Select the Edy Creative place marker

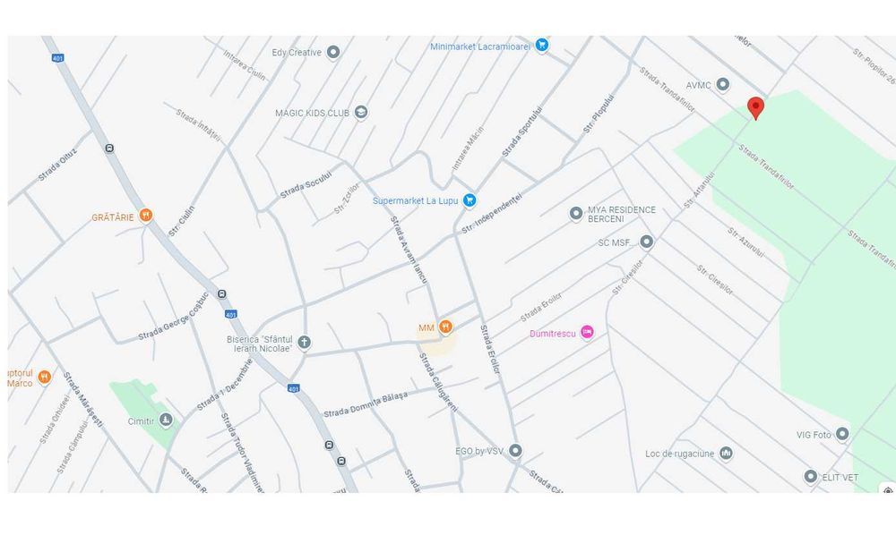[x=333, y=53]
